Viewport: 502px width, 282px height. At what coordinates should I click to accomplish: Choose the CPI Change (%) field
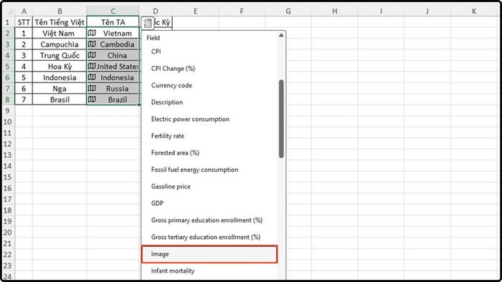(209, 68)
